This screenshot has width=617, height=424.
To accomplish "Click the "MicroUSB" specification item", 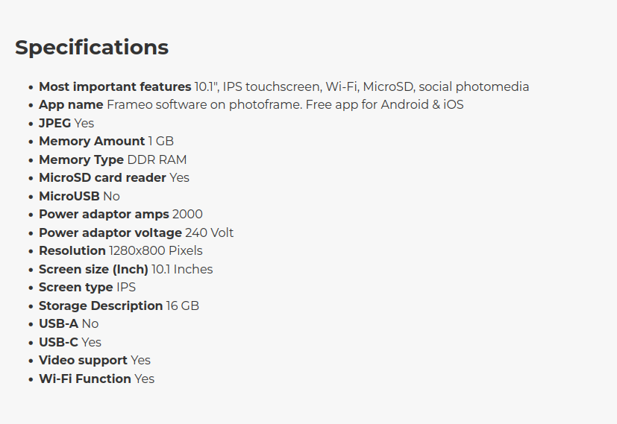I will 79,196.
